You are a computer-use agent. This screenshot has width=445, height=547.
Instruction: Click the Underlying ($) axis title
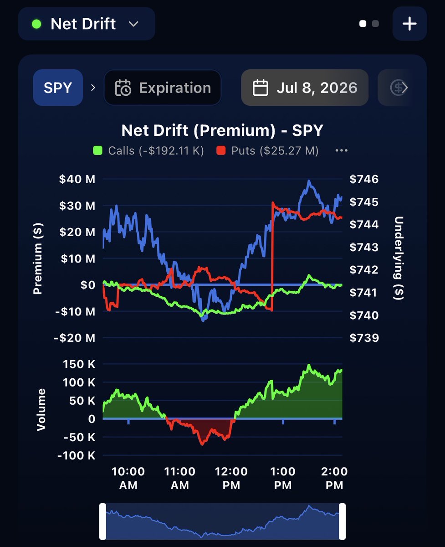coord(399,258)
